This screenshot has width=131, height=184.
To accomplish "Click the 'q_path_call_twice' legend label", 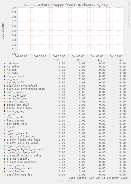I will pos(20,137).
